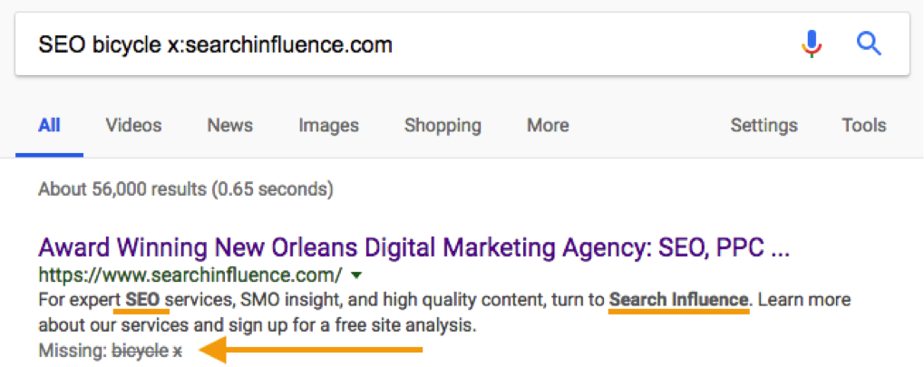
Task: Click the struck-through word bicycle
Action: pos(140,351)
